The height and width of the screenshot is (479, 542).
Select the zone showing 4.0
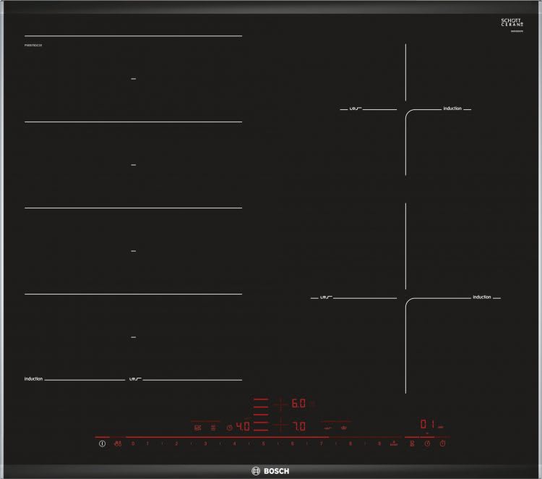(243, 426)
